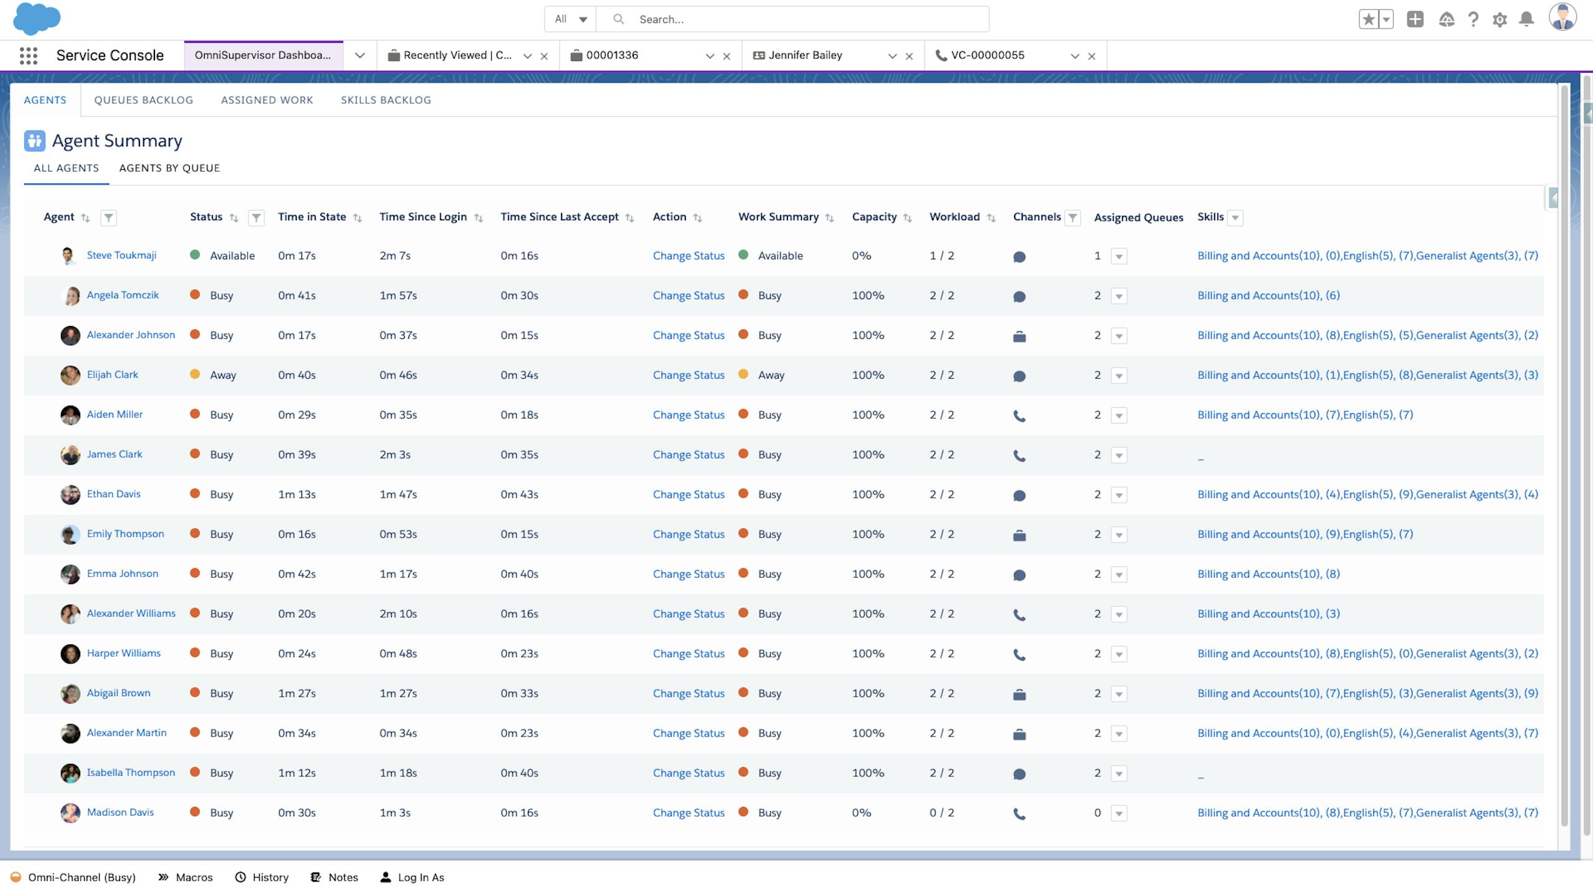The height and width of the screenshot is (892, 1593).
Task: Click the global actions plus icon
Action: click(x=1414, y=19)
